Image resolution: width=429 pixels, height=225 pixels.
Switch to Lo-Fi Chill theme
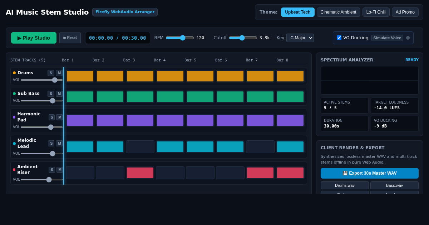[376, 12]
